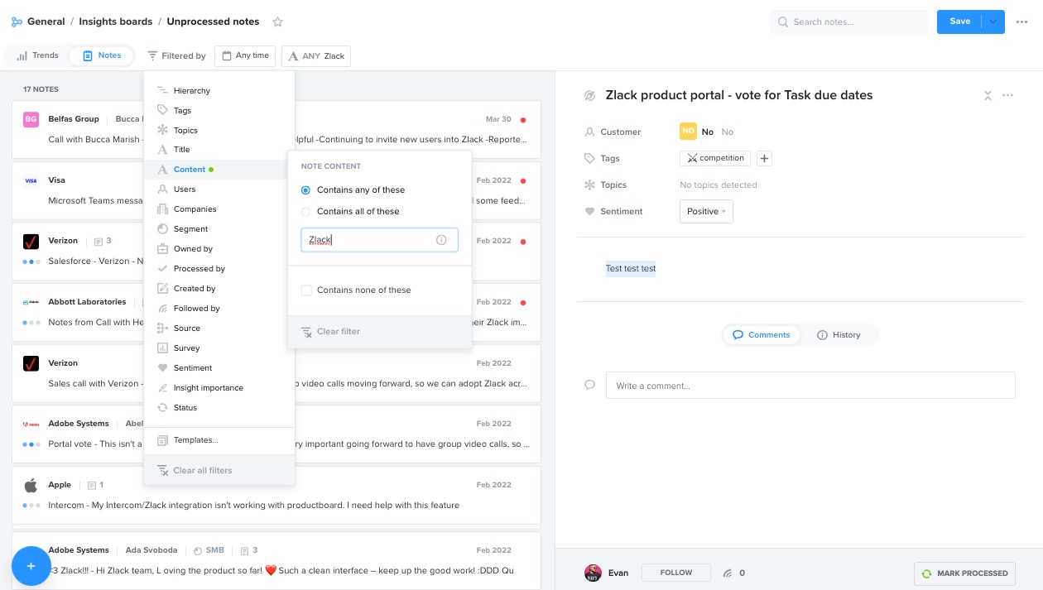Open the ANY Zlack content filter chip
1043x590 pixels.
click(316, 55)
